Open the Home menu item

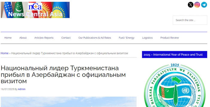(x=8, y=38)
